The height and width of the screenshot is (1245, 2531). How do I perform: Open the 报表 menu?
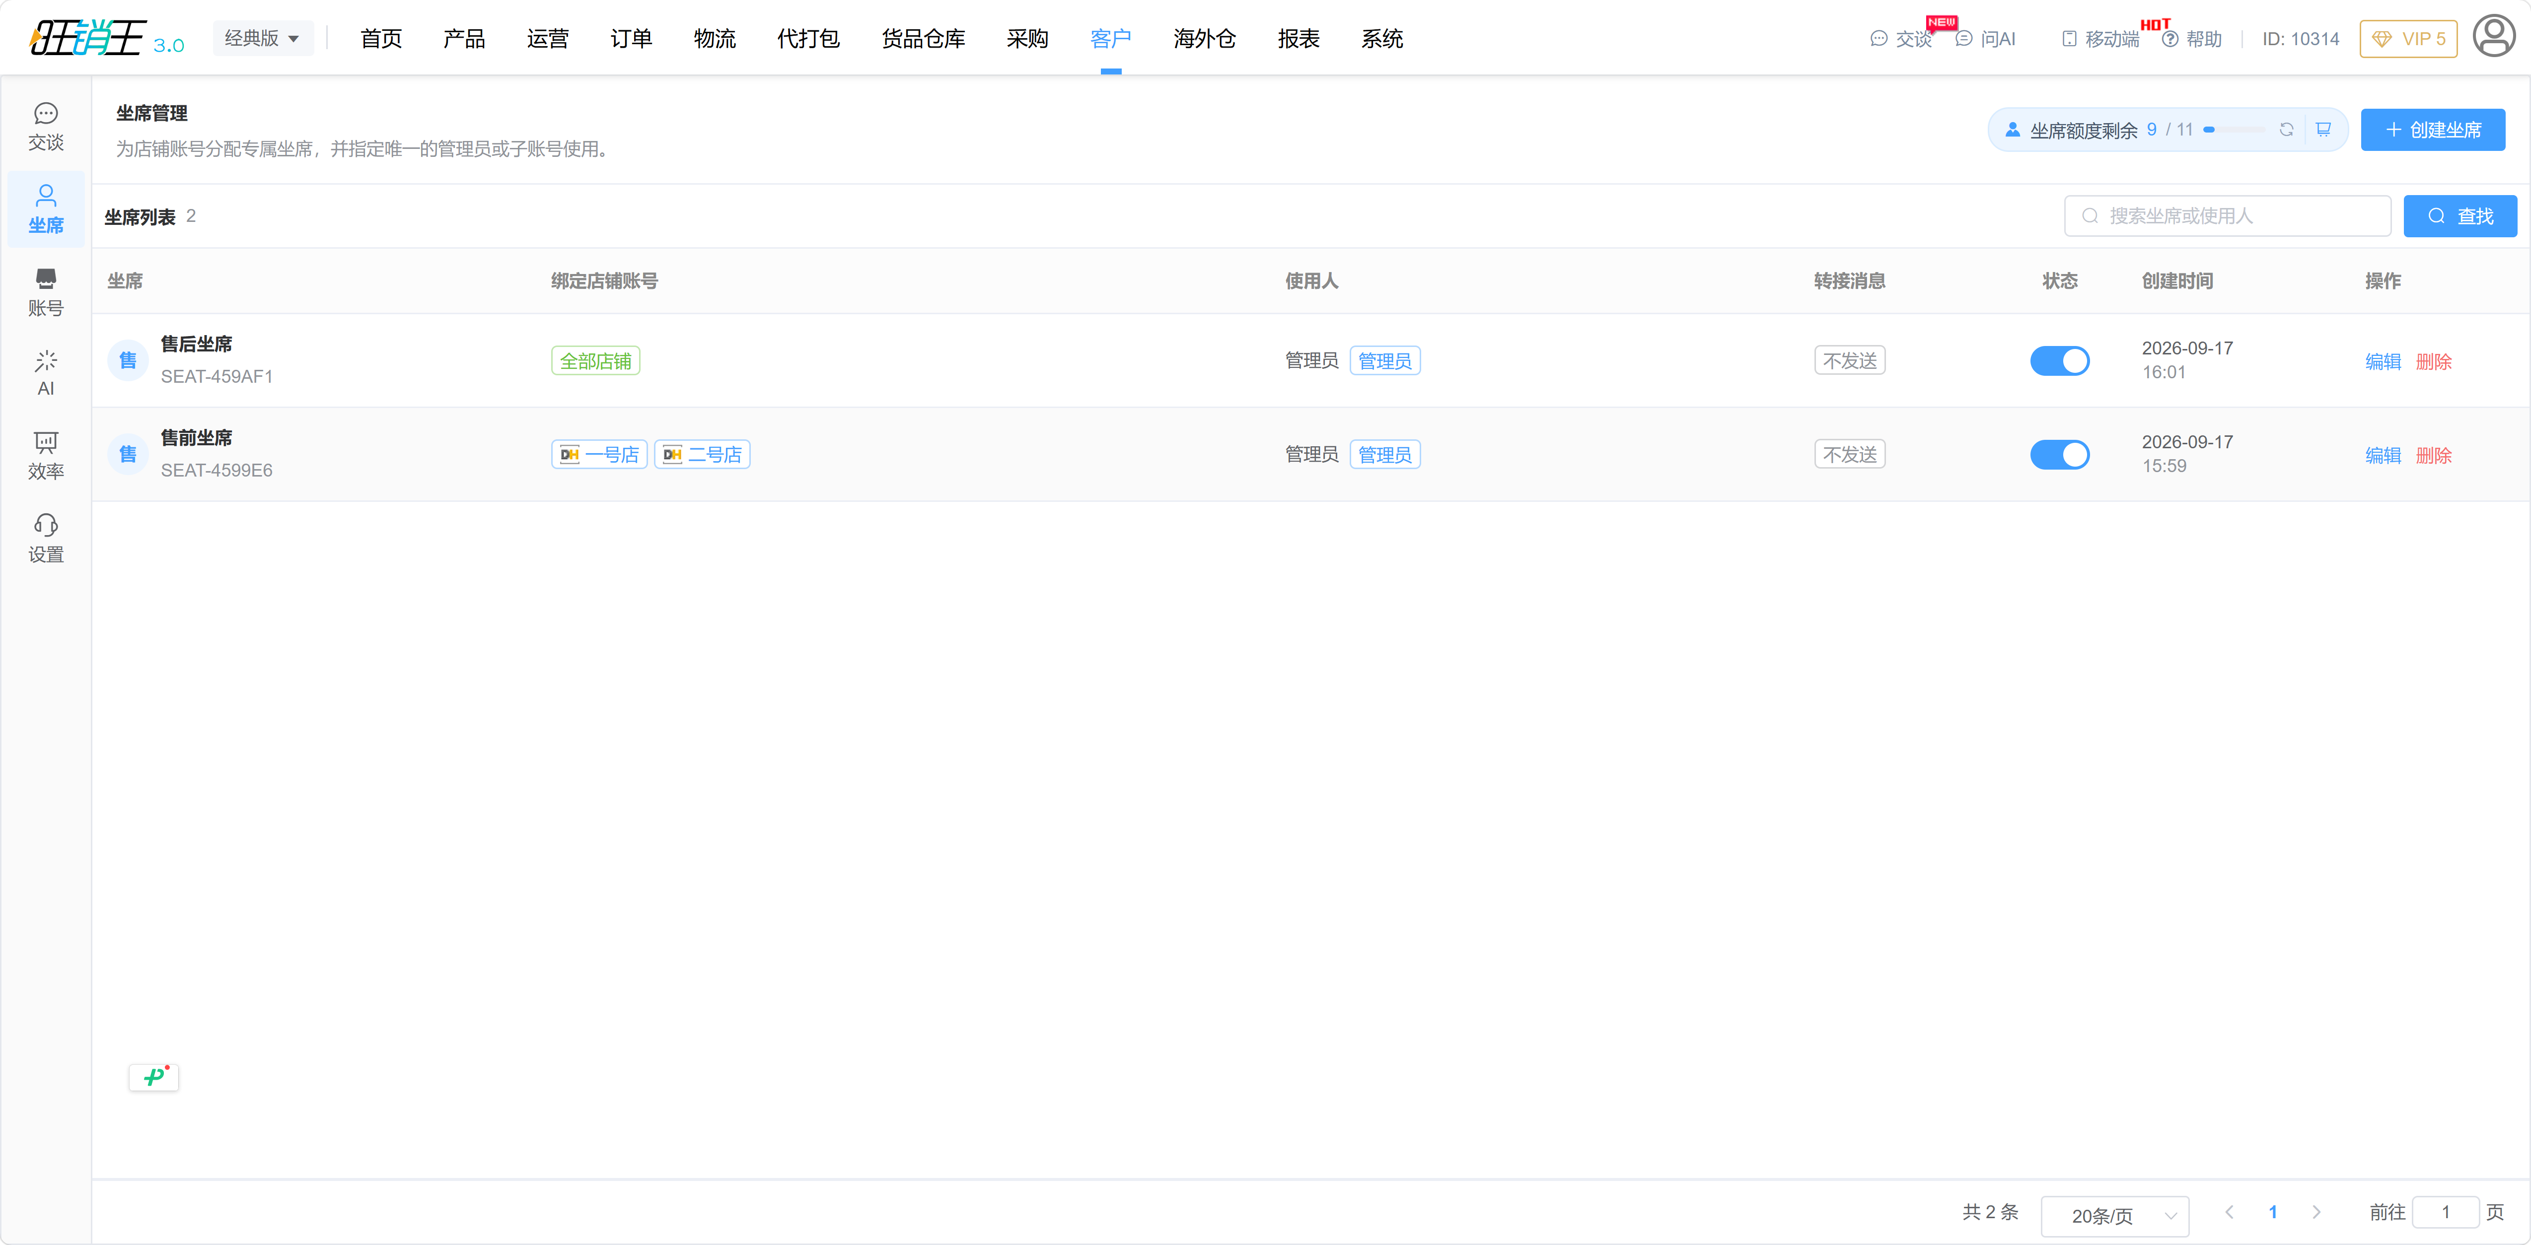pos(1298,38)
